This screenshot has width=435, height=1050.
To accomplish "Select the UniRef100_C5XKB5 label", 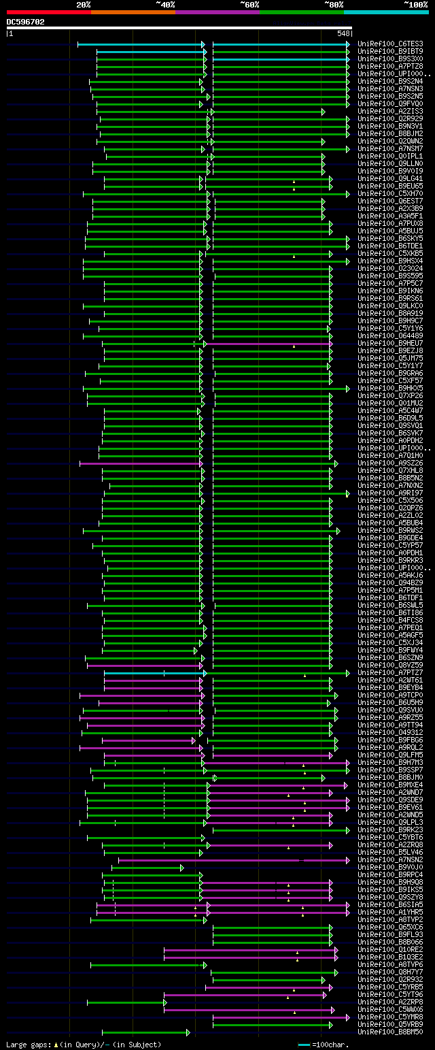I will (390, 254).
